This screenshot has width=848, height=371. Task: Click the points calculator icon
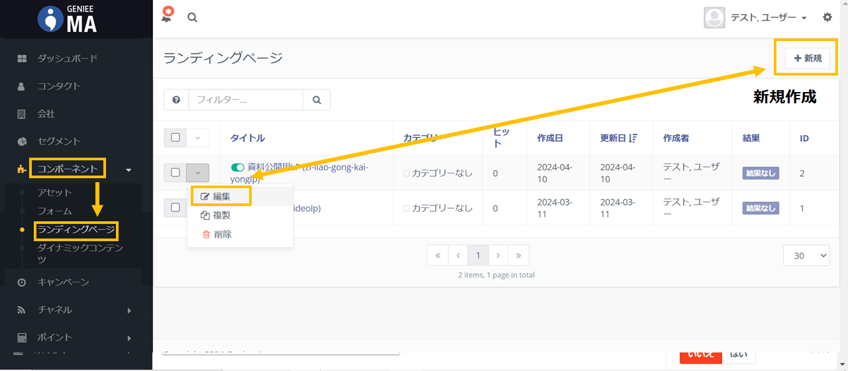pyautogui.click(x=21, y=338)
